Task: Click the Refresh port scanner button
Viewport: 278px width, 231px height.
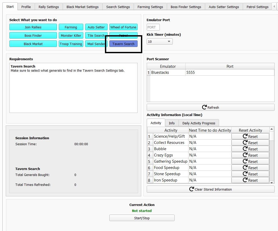Action: (x=210, y=107)
